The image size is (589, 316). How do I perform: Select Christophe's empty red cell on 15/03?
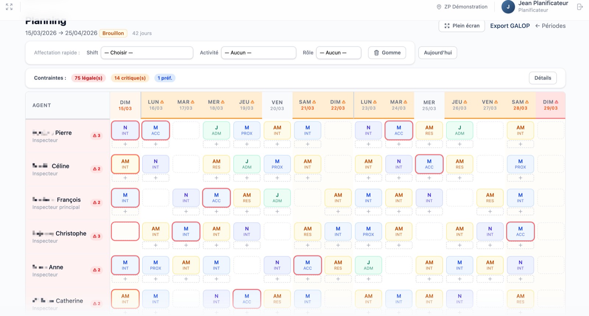125,231
